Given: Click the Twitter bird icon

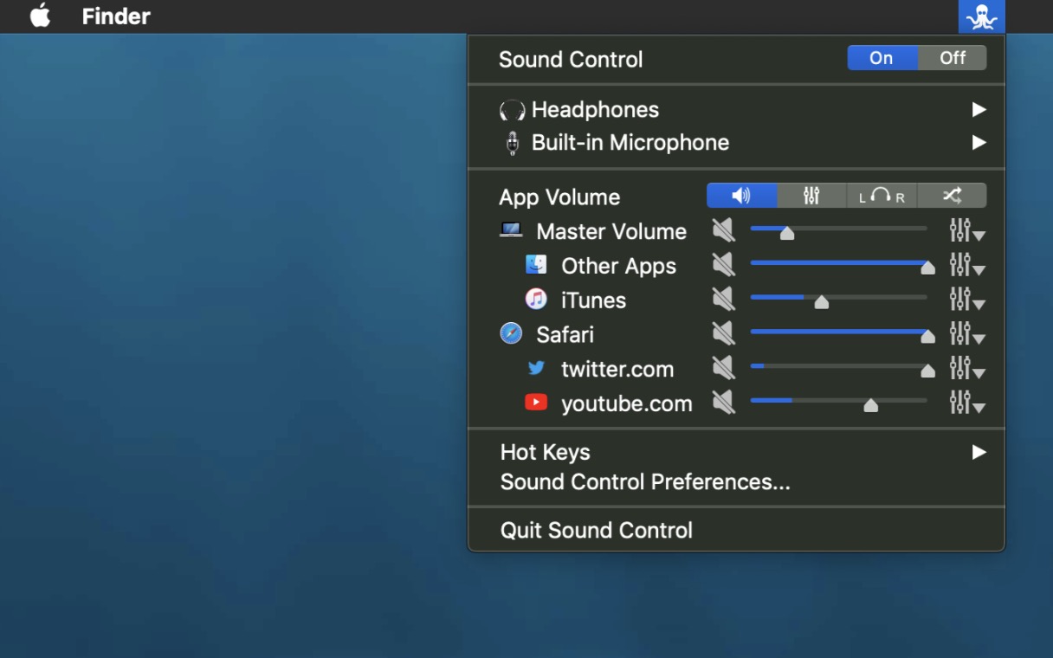Looking at the screenshot, I should [536, 368].
